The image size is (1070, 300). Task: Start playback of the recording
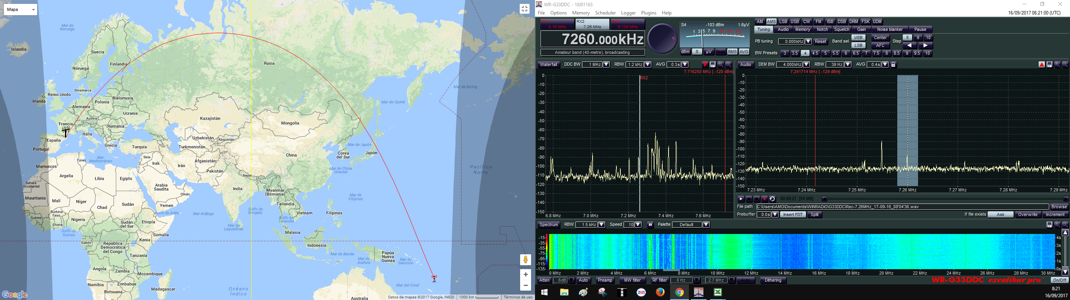[x=741, y=199]
